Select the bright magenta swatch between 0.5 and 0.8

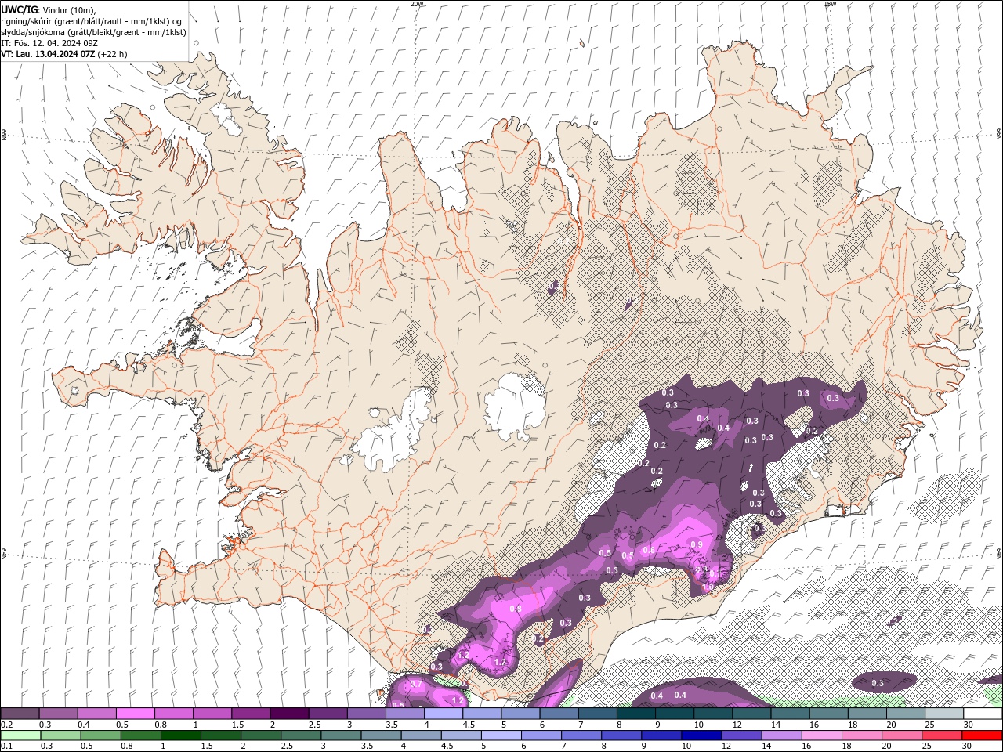[136, 714]
